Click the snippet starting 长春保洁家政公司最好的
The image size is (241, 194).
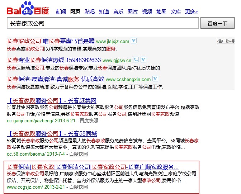point(101,177)
